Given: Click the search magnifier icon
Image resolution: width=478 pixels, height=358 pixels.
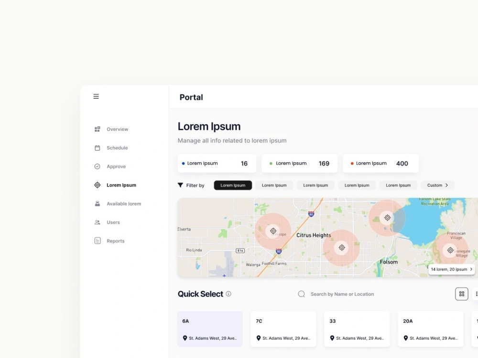Looking at the screenshot, I should 302,294.
